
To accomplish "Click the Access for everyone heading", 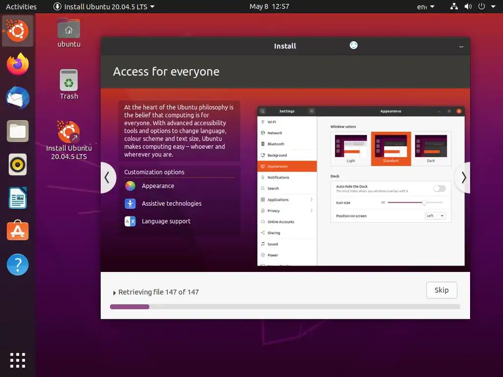I will pyautogui.click(x=166, y=72).
